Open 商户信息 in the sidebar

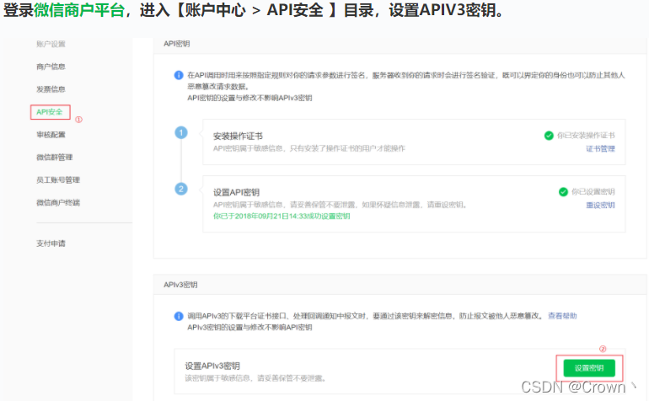pyautogui.click(x=51, y=67)
